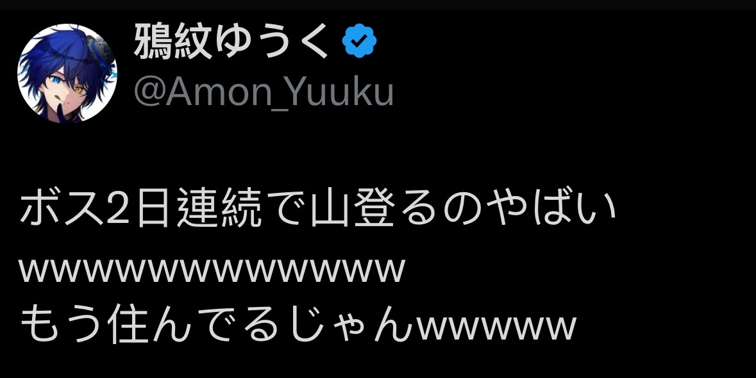Click the trailing wwwww after じゃん
The image size is (756, 378).
tap(496, 327)
